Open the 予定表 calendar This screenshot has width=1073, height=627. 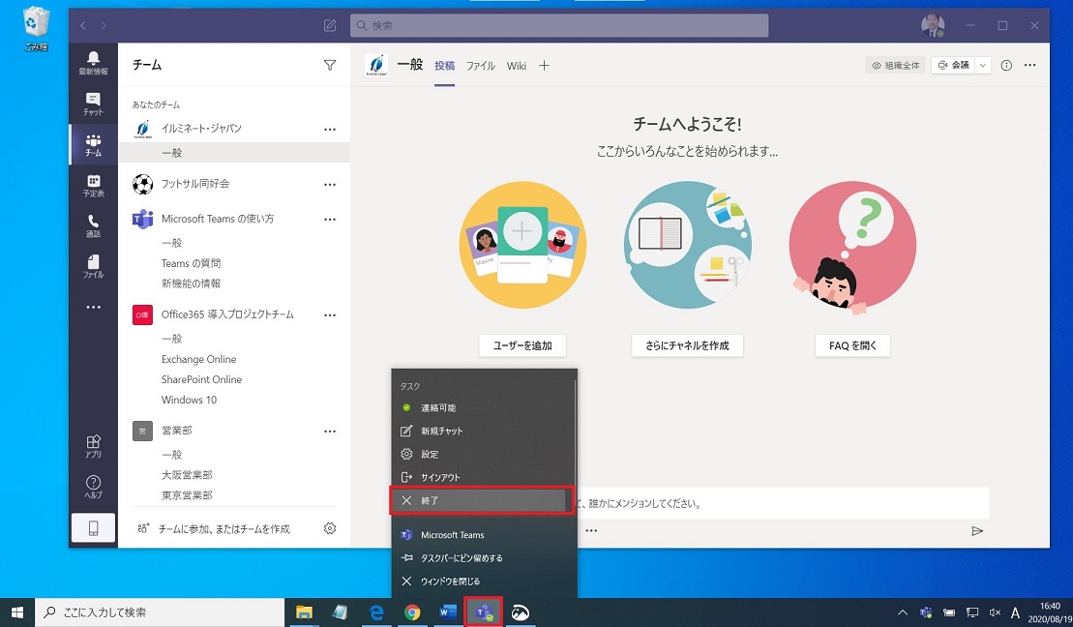coord(93,184)
